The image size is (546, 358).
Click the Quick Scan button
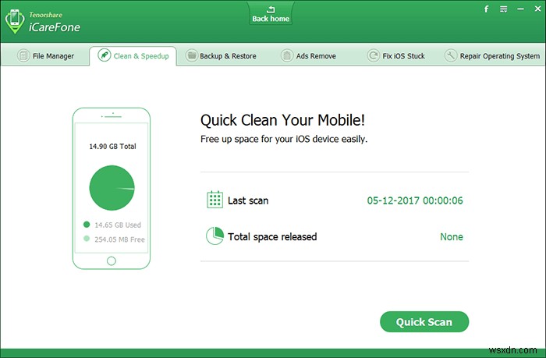pyautogui.click(x=424, y=322)
